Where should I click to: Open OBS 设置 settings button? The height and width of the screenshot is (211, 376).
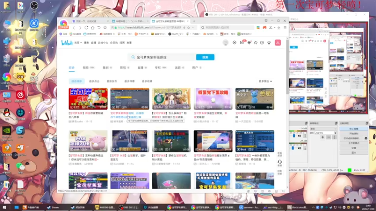pos(354,148)
